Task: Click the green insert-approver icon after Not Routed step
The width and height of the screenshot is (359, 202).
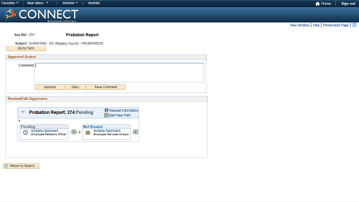Action: click(136, 132)
